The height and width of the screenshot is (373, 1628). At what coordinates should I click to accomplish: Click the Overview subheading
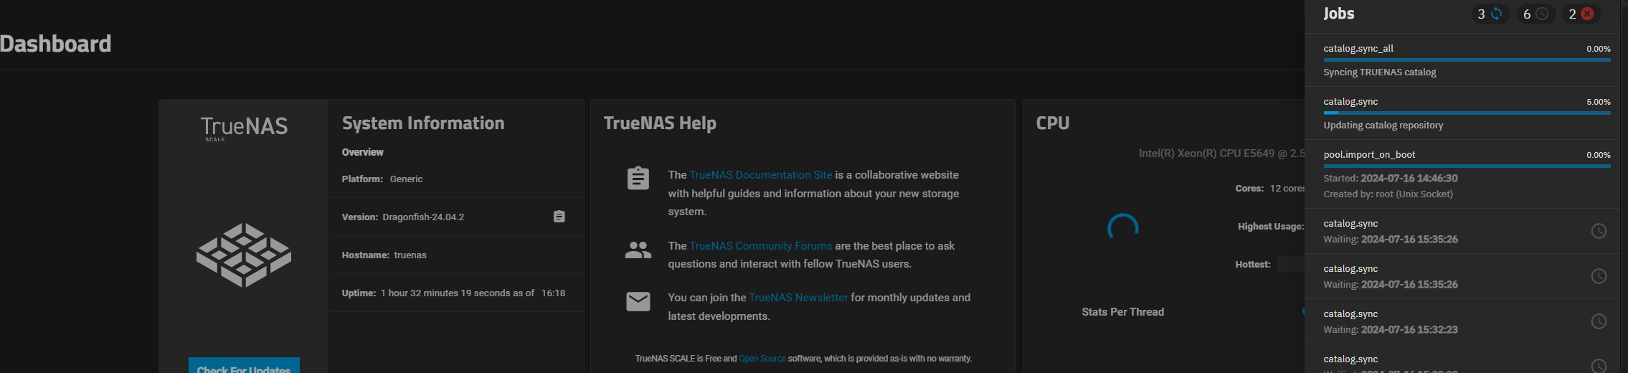tap(362, 152)
